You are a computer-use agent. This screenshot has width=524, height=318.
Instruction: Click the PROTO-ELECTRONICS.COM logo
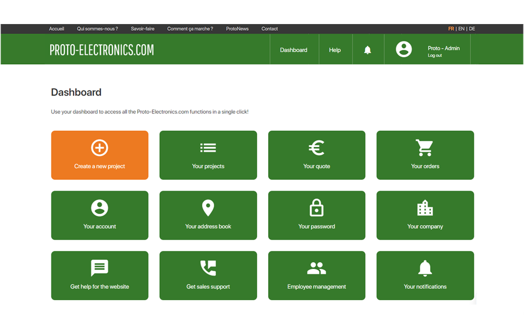[102, 50]
